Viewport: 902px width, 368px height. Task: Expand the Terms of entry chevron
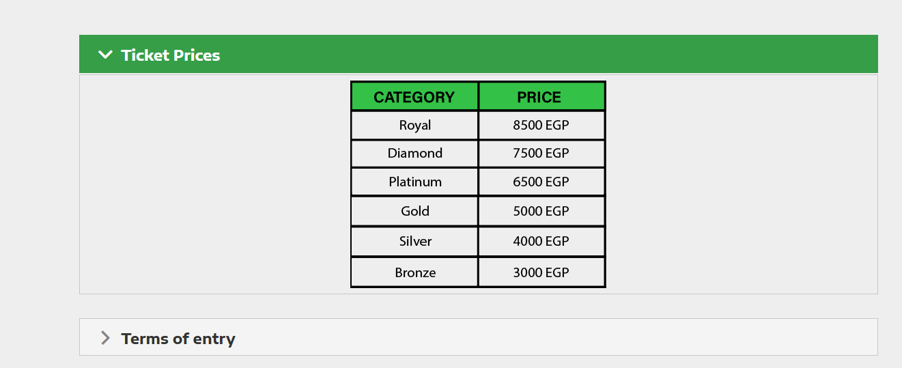point(105,338)
